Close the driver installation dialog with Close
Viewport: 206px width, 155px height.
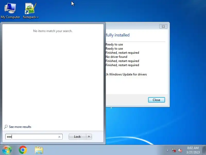[157, 100]
